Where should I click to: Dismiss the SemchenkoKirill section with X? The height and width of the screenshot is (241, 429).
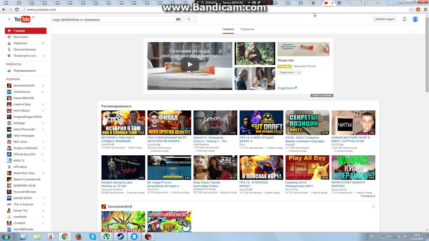373,207
